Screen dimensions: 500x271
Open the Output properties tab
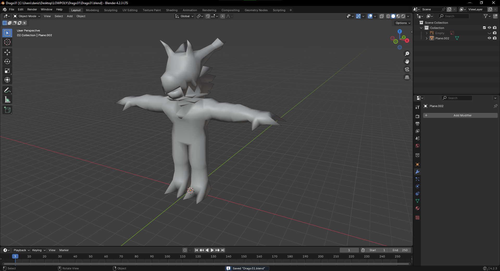417,124
